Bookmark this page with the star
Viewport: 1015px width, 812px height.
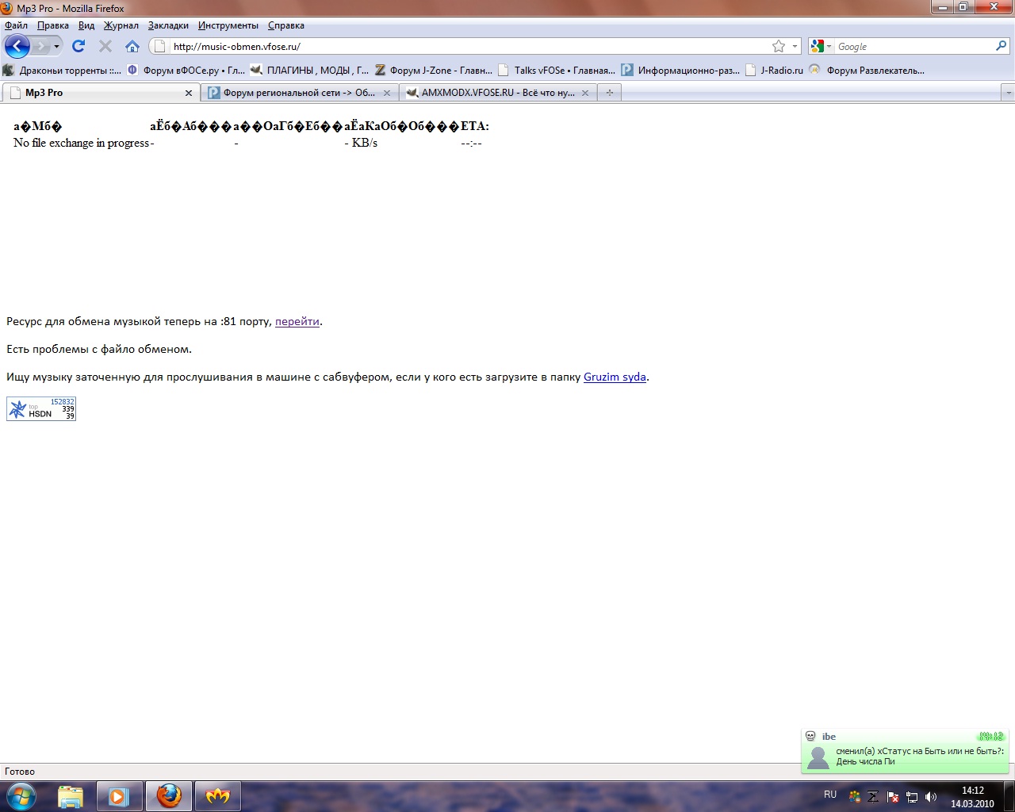point(779,46)
